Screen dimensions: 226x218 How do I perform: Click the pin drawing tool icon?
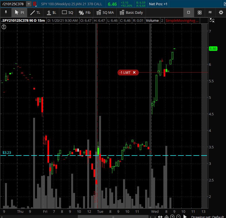(6, 12)
